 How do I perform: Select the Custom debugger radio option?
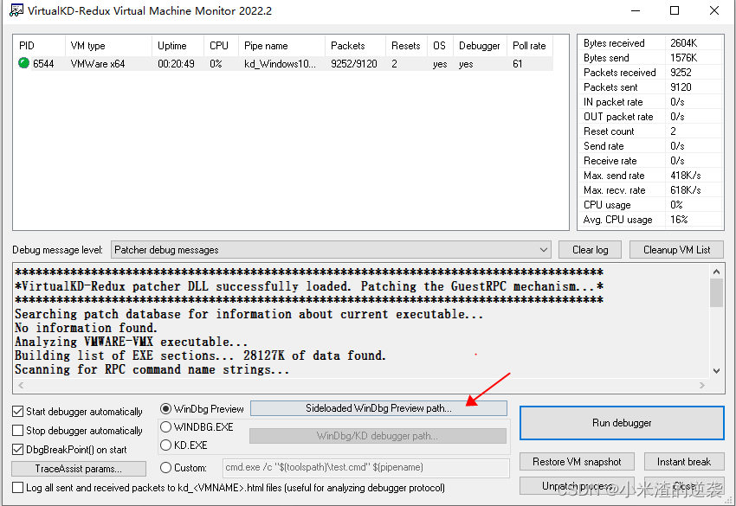(x=165, y=468)
